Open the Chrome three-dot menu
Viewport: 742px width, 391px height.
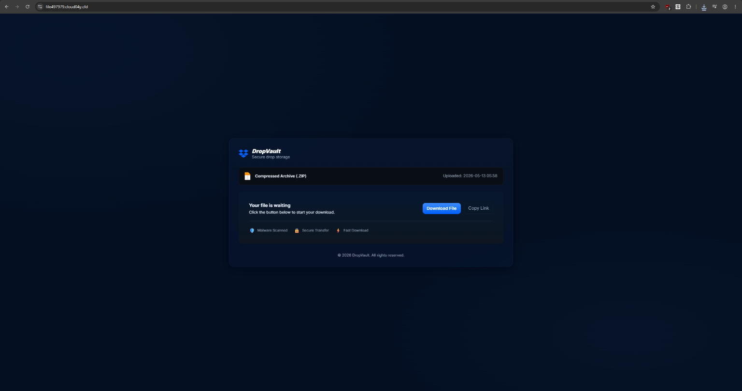coord(735,7)
